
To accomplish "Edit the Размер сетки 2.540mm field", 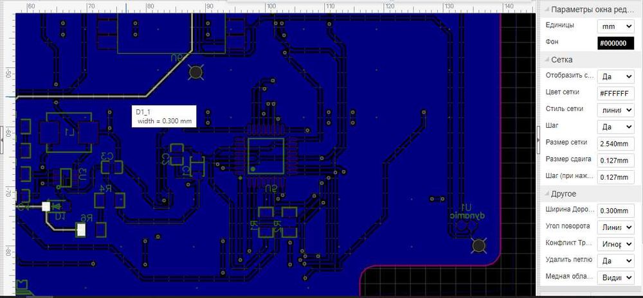I will click(x=615, y=144).
